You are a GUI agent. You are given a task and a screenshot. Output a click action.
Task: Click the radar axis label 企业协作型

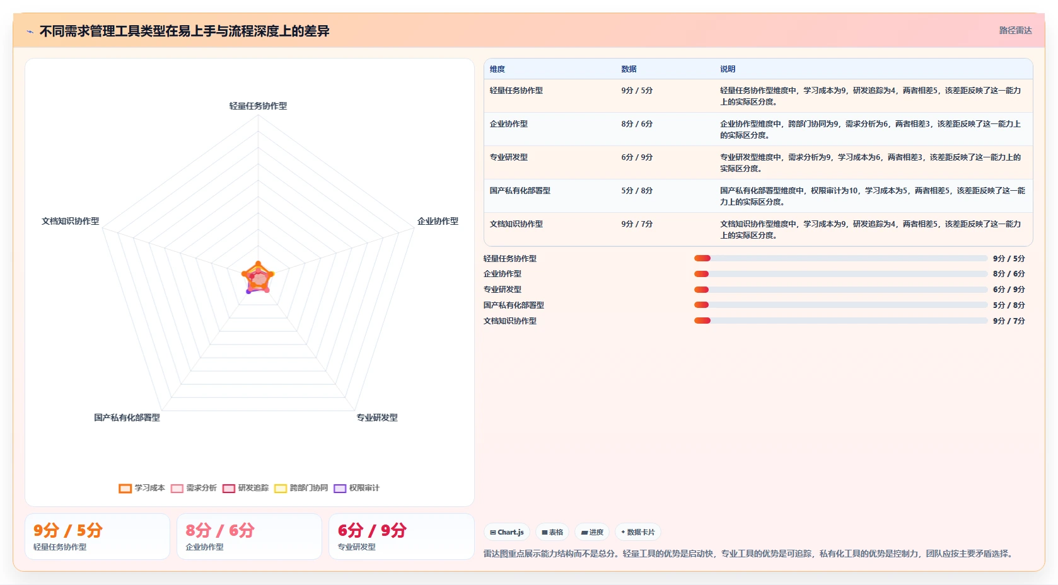pos(438,221)
